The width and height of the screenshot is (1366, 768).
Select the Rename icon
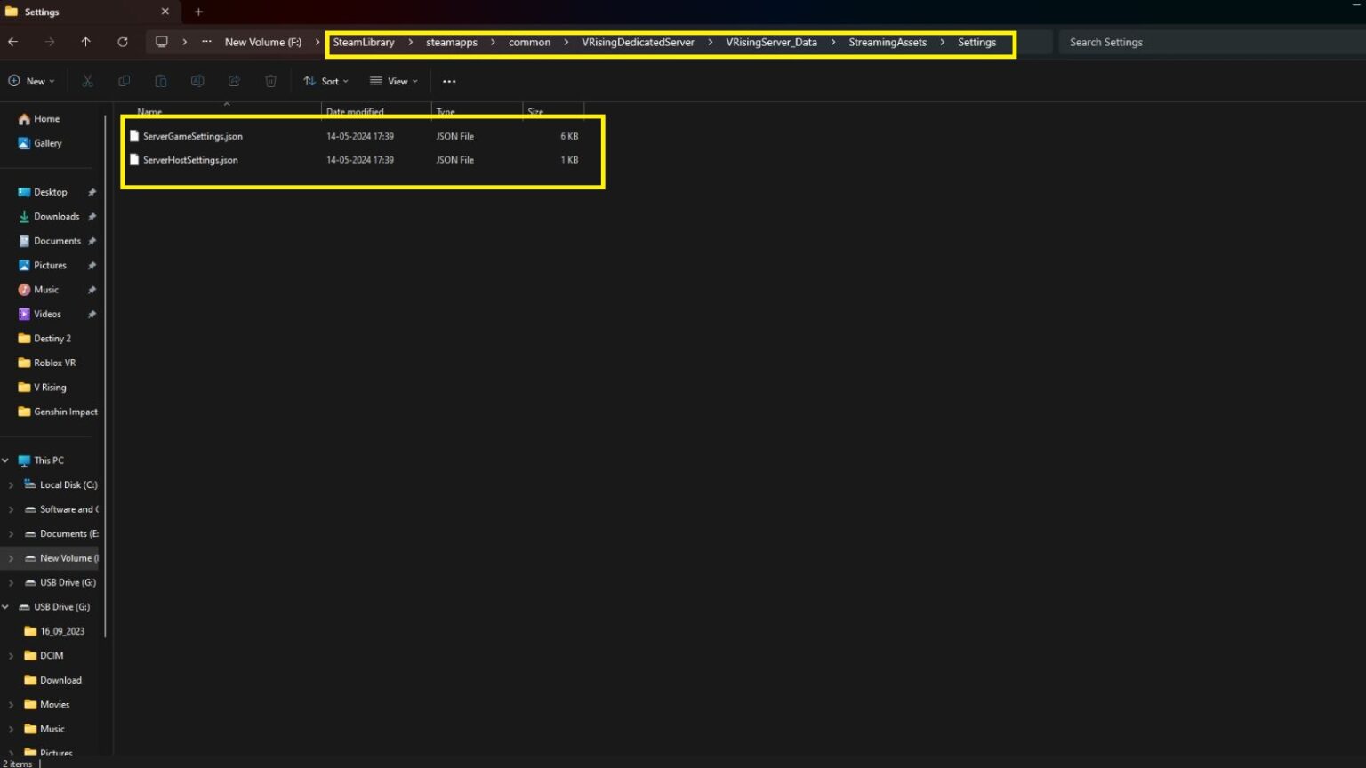[197, 81]
